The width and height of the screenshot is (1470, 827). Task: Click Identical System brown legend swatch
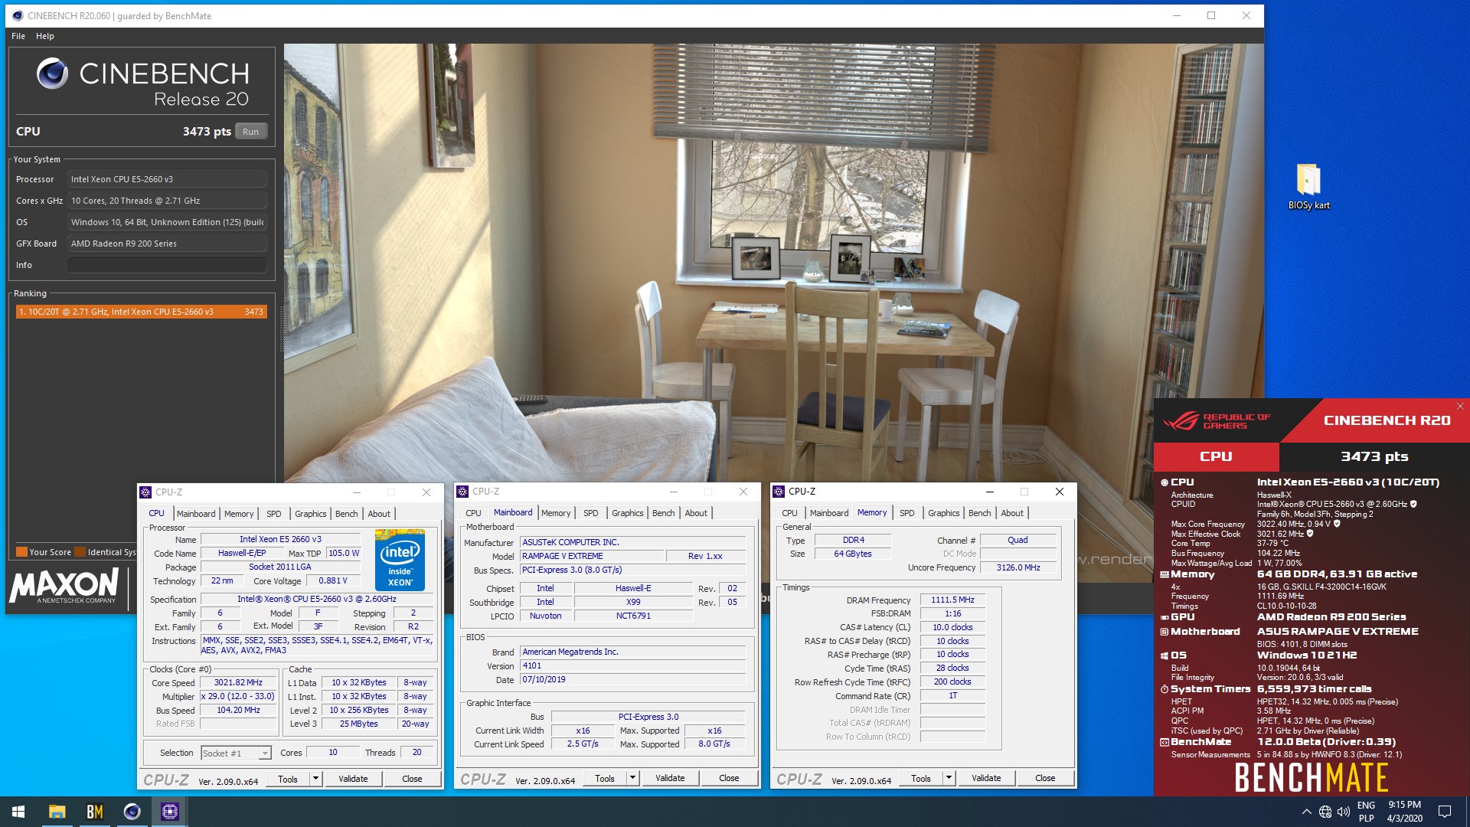80,552
